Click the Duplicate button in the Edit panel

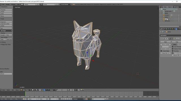[x=6, y=22]
